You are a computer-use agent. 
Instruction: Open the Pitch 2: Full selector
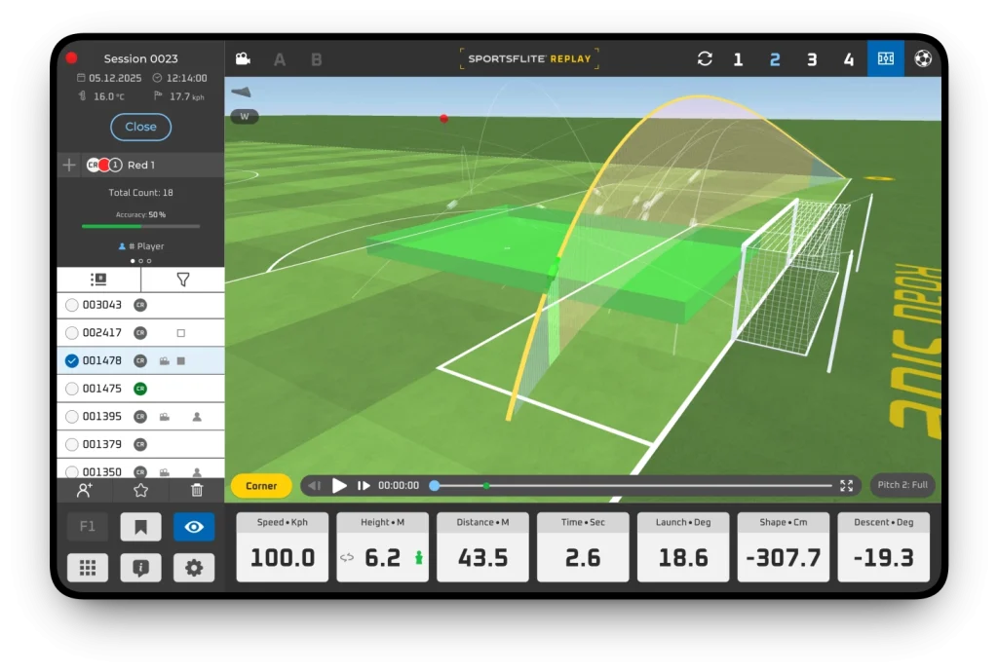point(902,485)
